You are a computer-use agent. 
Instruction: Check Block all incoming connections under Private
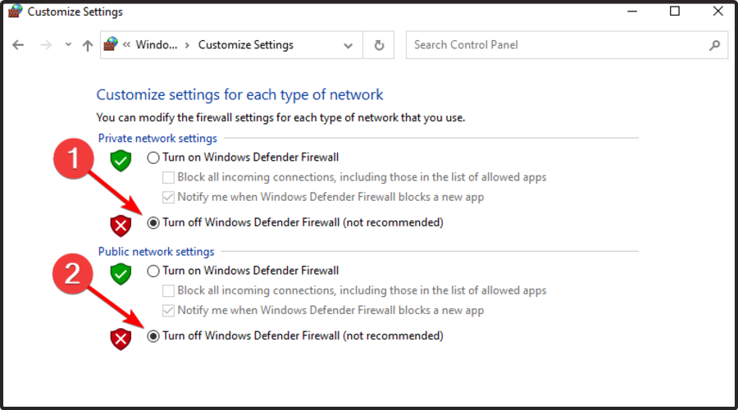pos(169,177)
